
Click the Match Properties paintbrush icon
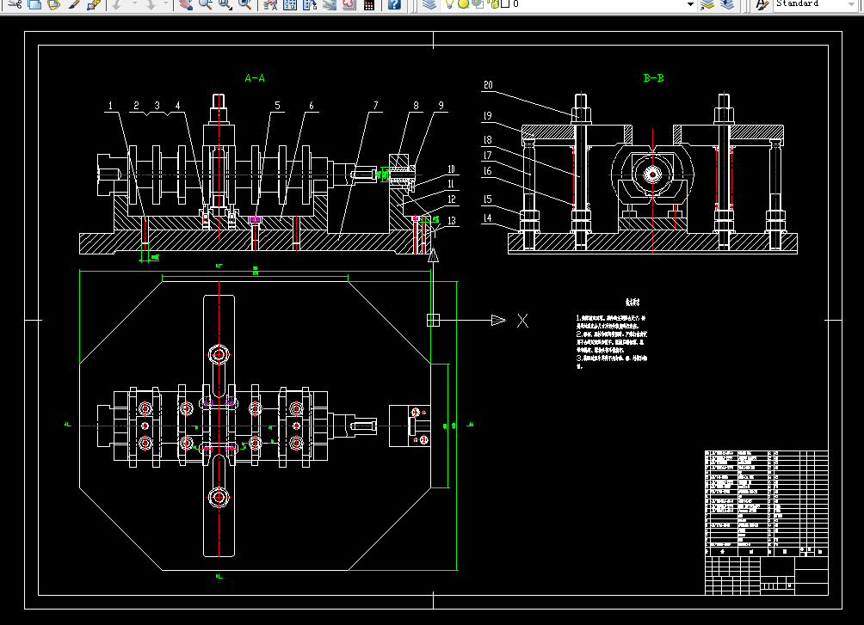tap(73, 4)
